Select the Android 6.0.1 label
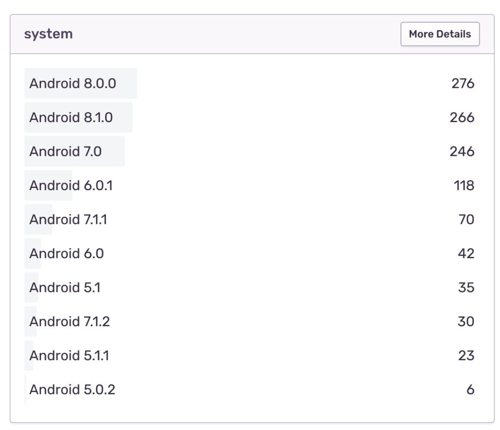 [x=71, y=186]
